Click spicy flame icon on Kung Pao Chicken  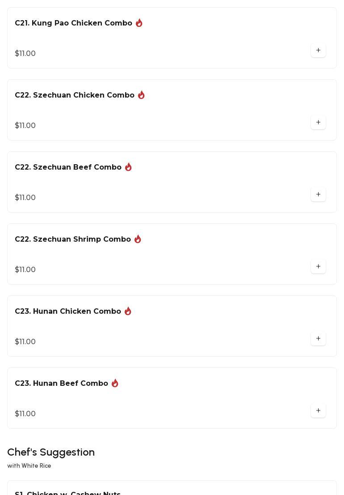139,23
